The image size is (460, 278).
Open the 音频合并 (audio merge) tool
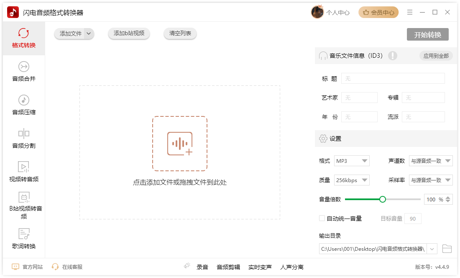coord(23,72)
